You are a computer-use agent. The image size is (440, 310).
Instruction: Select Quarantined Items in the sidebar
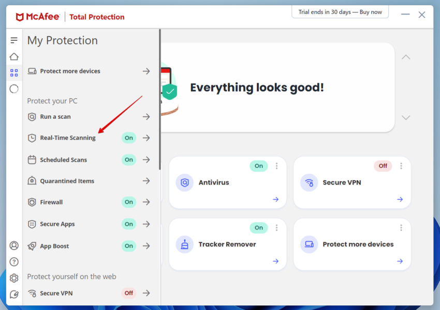pyautogui.click(x=67, y=181)
